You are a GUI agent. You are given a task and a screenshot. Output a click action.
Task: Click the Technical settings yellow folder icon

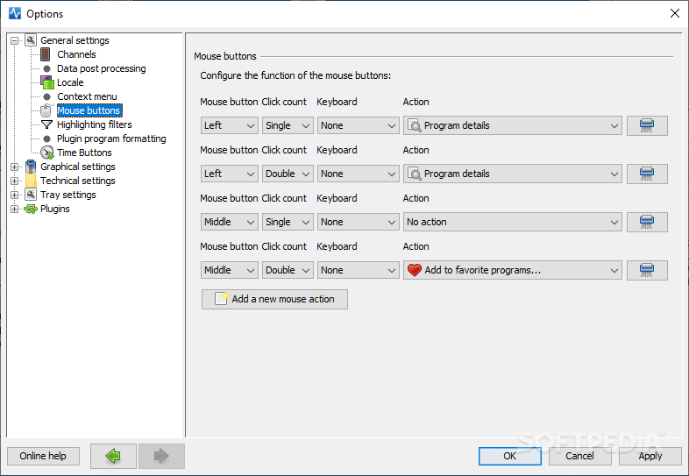(31, 181)
